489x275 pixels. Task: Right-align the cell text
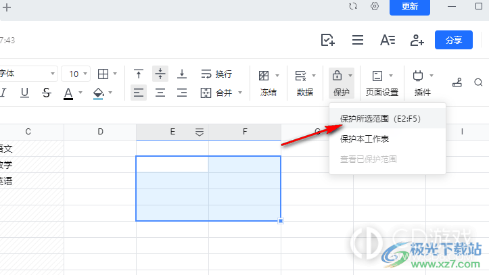pyautogui.click(x=181, y=93)
